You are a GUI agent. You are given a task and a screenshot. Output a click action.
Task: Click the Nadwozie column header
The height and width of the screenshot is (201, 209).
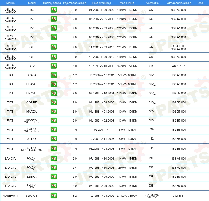[152, 3]
